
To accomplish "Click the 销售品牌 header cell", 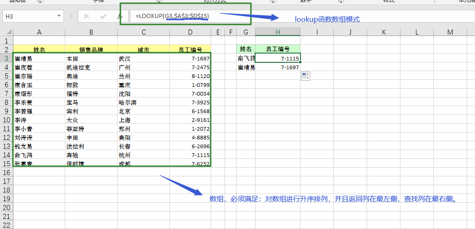I will pos(91,49).
